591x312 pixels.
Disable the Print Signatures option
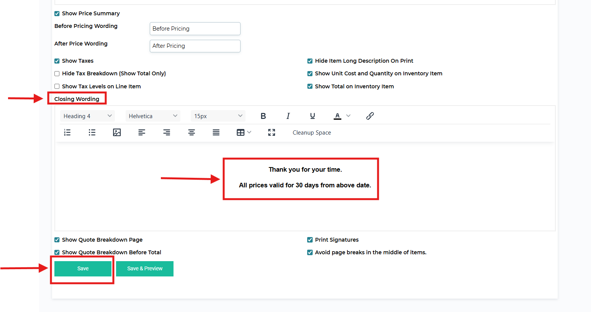(310, 240)
